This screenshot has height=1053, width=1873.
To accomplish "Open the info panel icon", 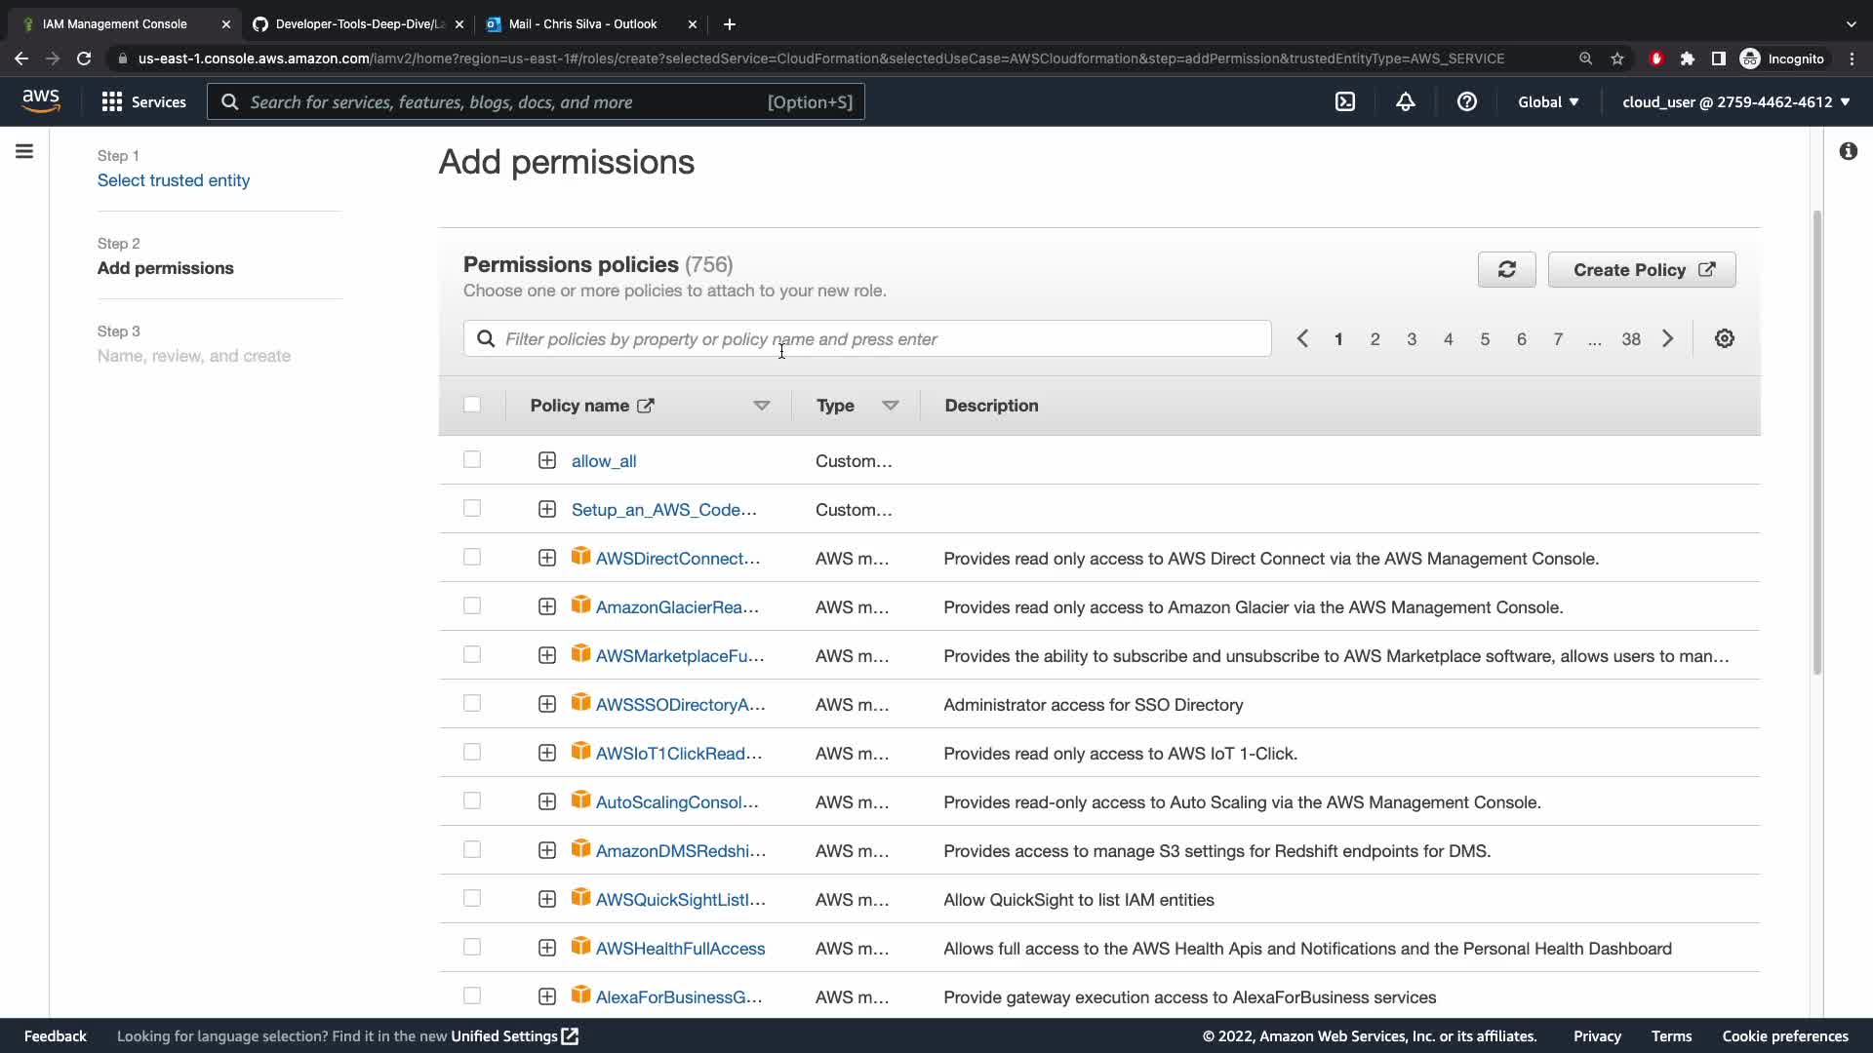I will coord(1848,151).
